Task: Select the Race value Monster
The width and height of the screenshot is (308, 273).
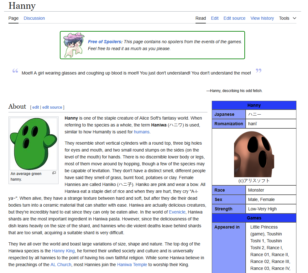Action: [256, 190]
